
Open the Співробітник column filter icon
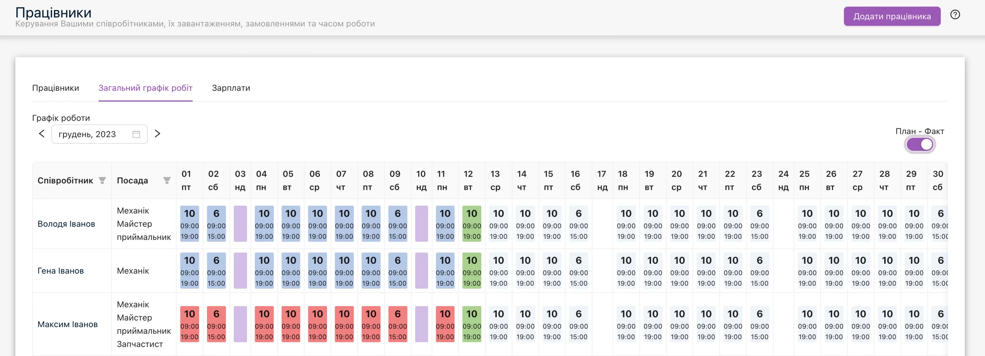[x=102, y=180]
